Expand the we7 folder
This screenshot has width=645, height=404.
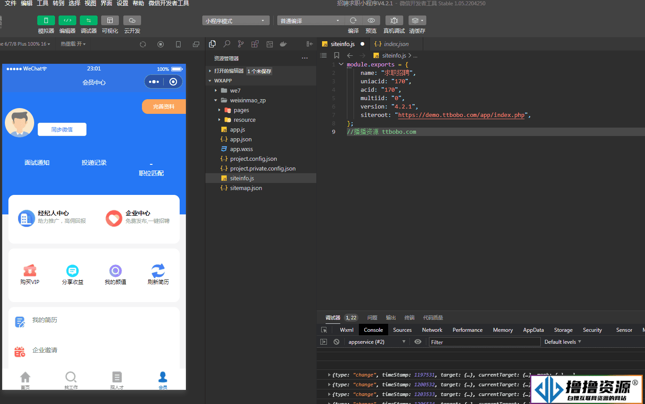[x=261, y=90]
